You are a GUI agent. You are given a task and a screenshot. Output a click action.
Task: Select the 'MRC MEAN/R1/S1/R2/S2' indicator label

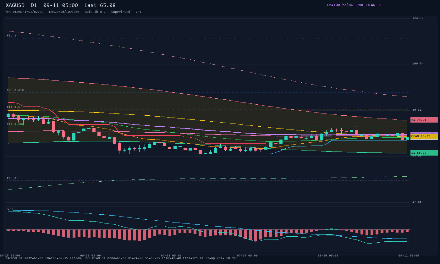point(25,12)
